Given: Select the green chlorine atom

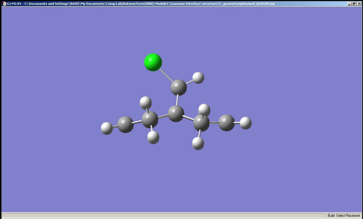Looking at the screenshot, I should click(x=153, y=62).
